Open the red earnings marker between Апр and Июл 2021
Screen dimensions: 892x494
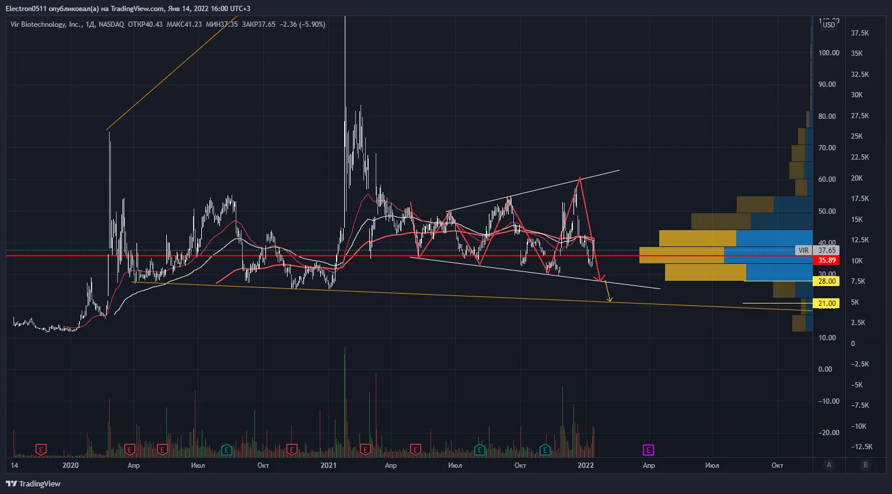point(415,450)
